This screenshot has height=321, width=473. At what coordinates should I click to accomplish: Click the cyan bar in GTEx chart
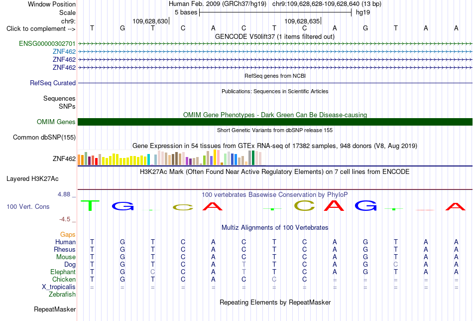148,160
